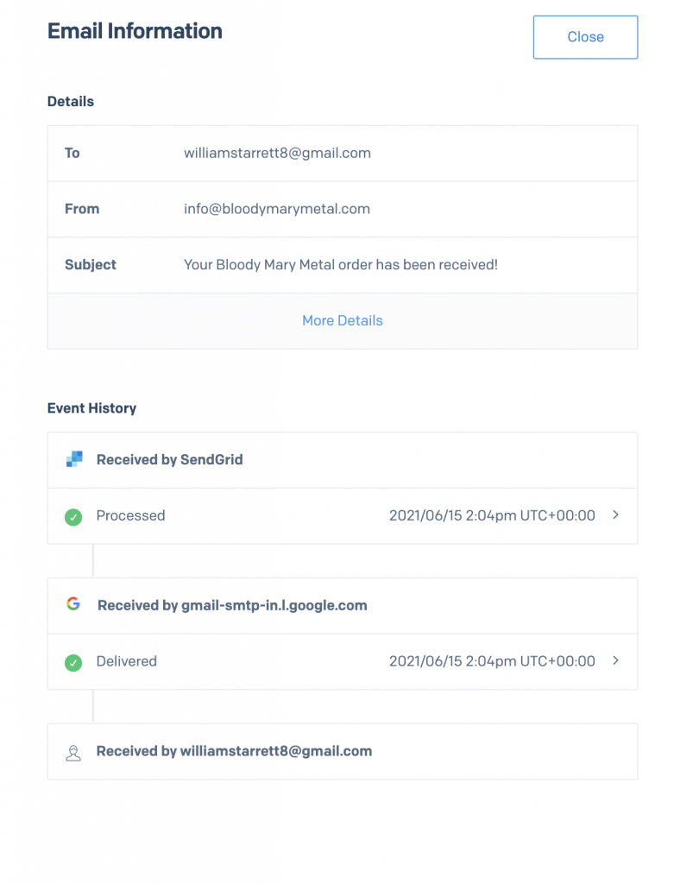Click the SendGrid logo icon
This screenshot has height=884, width=693.
[74, 459]
